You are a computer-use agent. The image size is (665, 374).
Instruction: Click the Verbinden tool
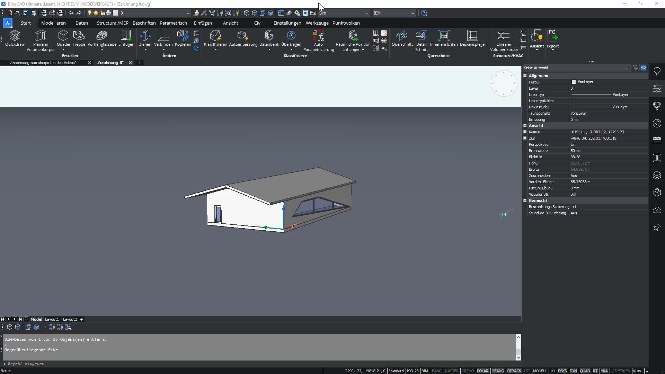click(x=163, y=38)
